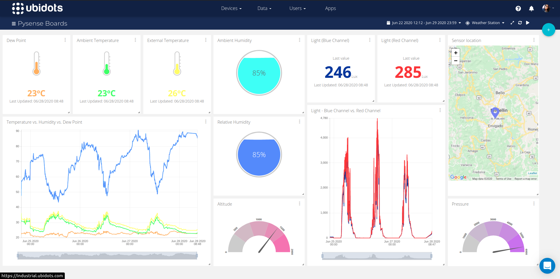Screen dimensions: 560x279
Task: Open the Leaflet attribution link
Action: (x=532, y=173)
